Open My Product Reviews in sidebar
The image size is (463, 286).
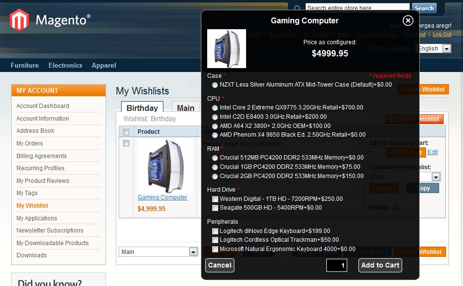43,180
